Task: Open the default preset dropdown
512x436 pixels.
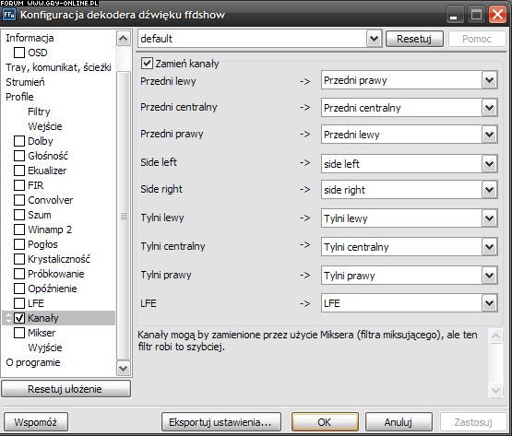Action: [375, 39]
